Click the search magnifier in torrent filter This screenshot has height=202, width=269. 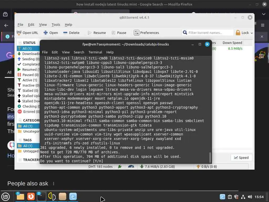click(185, 32)
